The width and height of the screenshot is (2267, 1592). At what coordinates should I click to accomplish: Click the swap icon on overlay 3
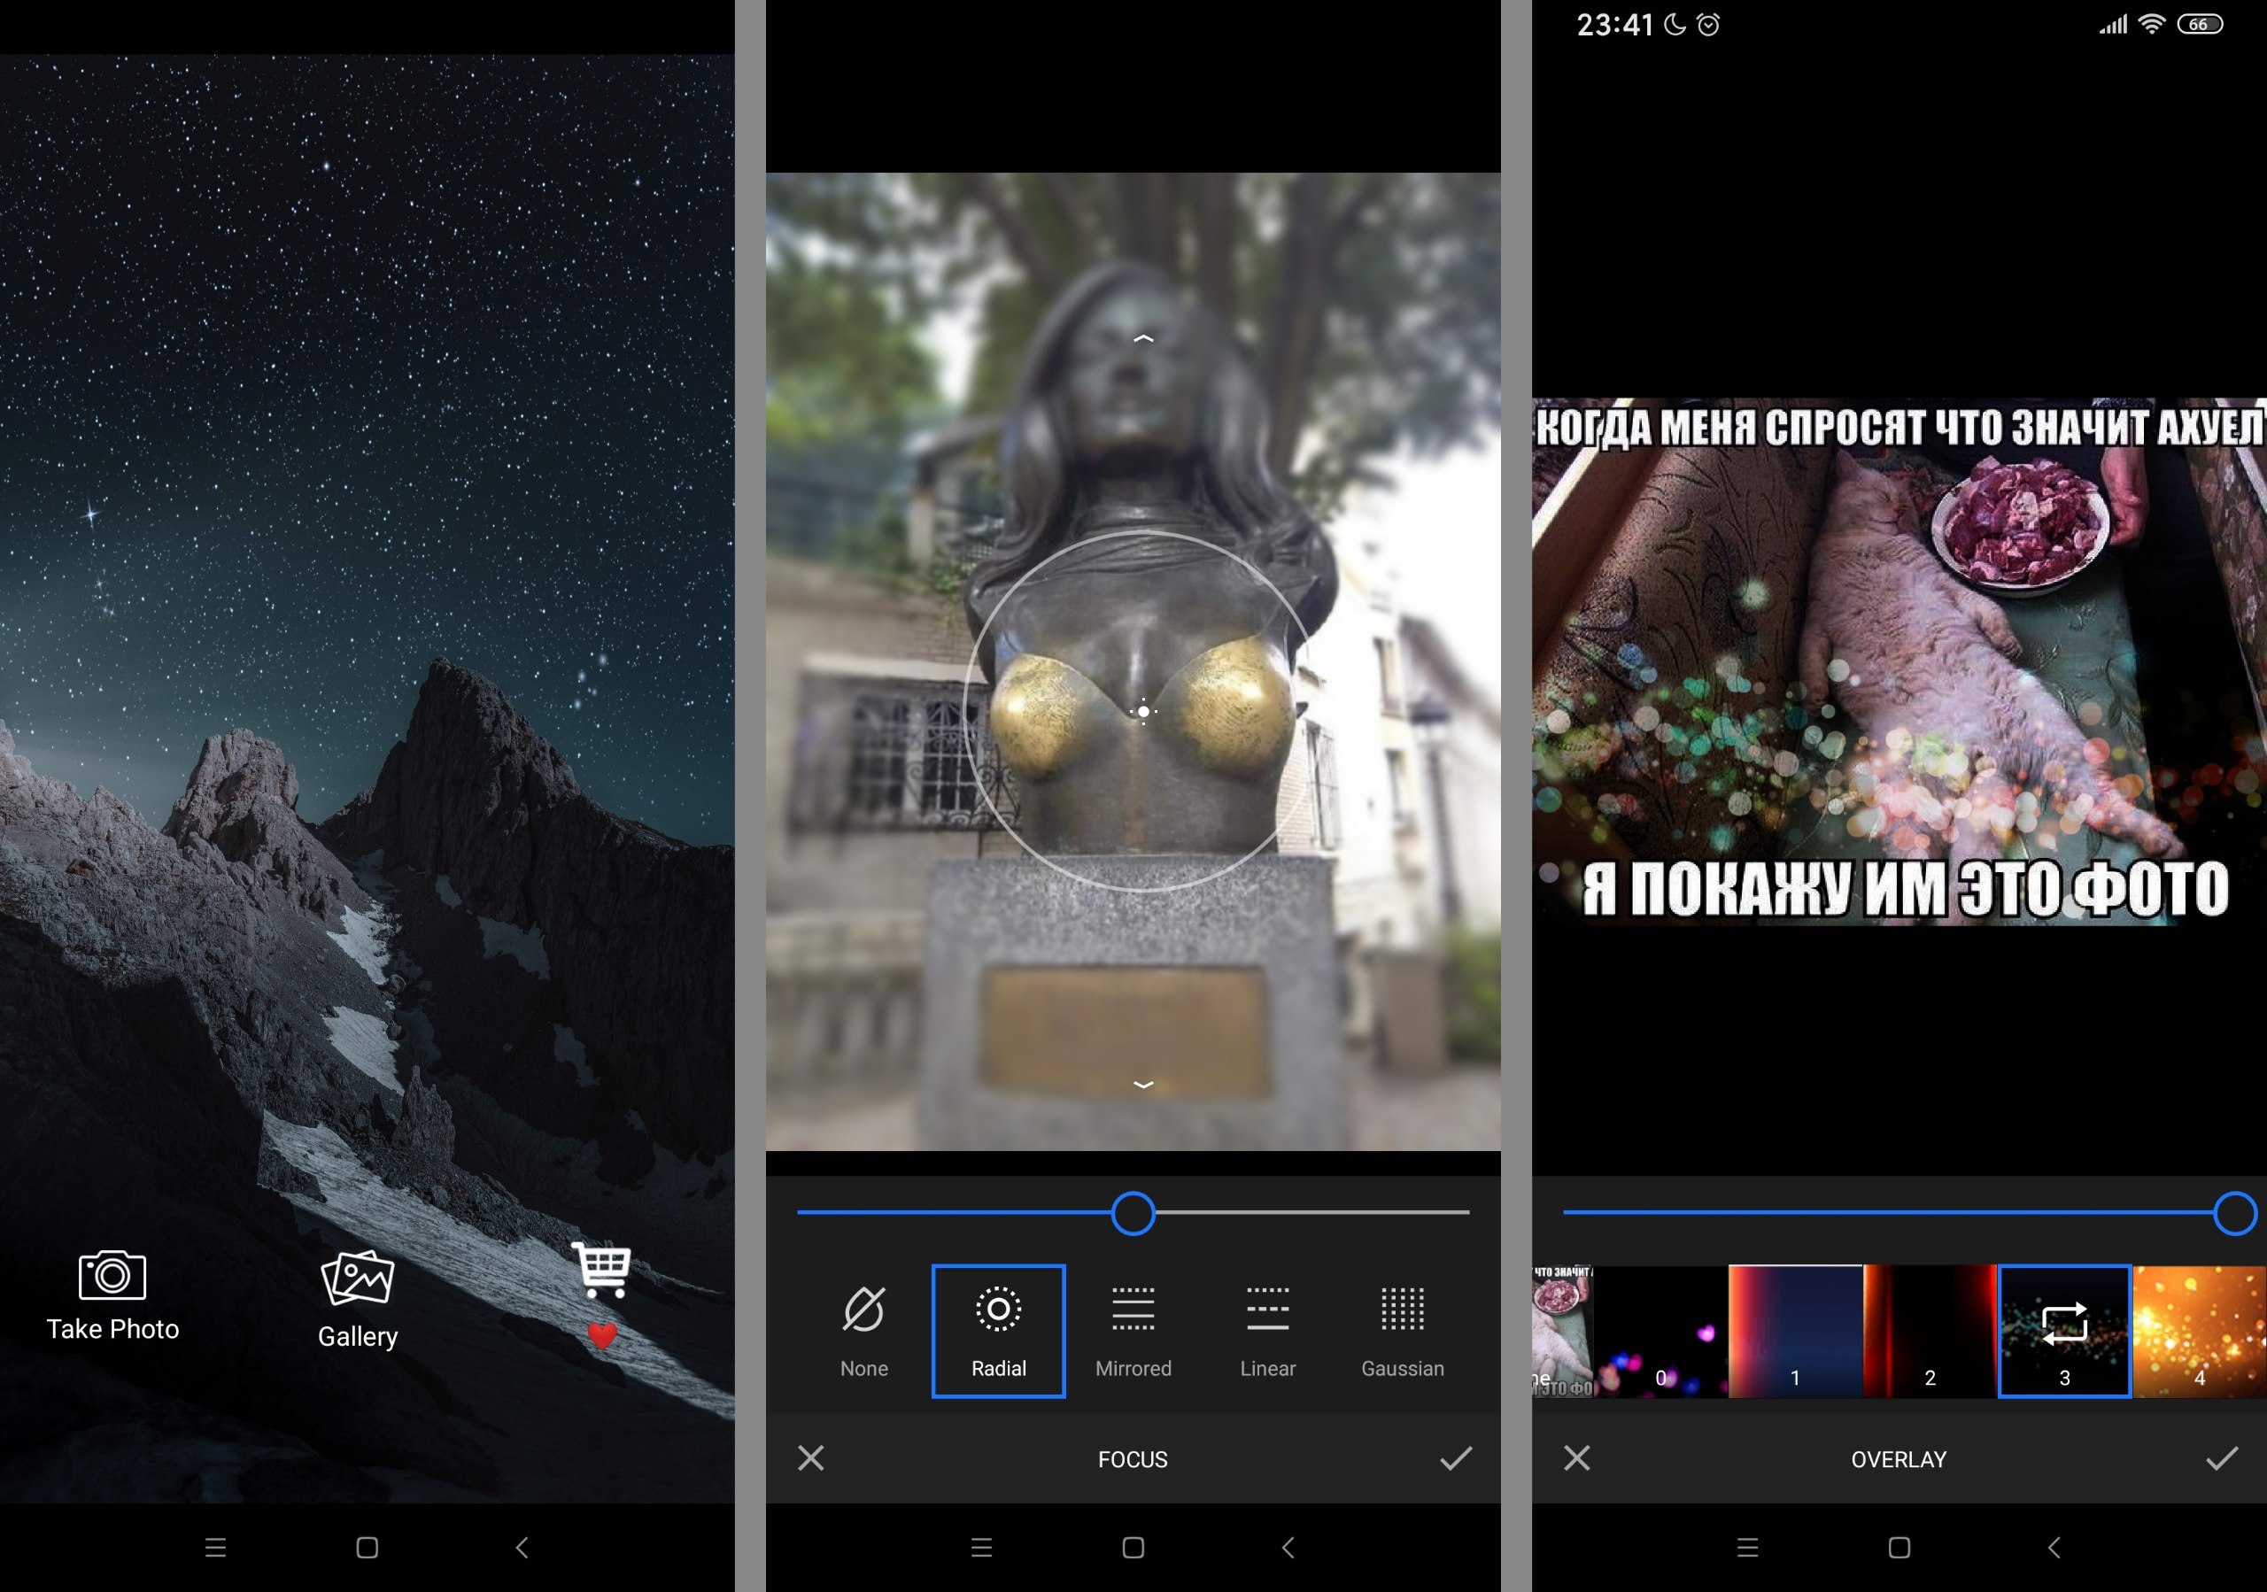2063,1324
